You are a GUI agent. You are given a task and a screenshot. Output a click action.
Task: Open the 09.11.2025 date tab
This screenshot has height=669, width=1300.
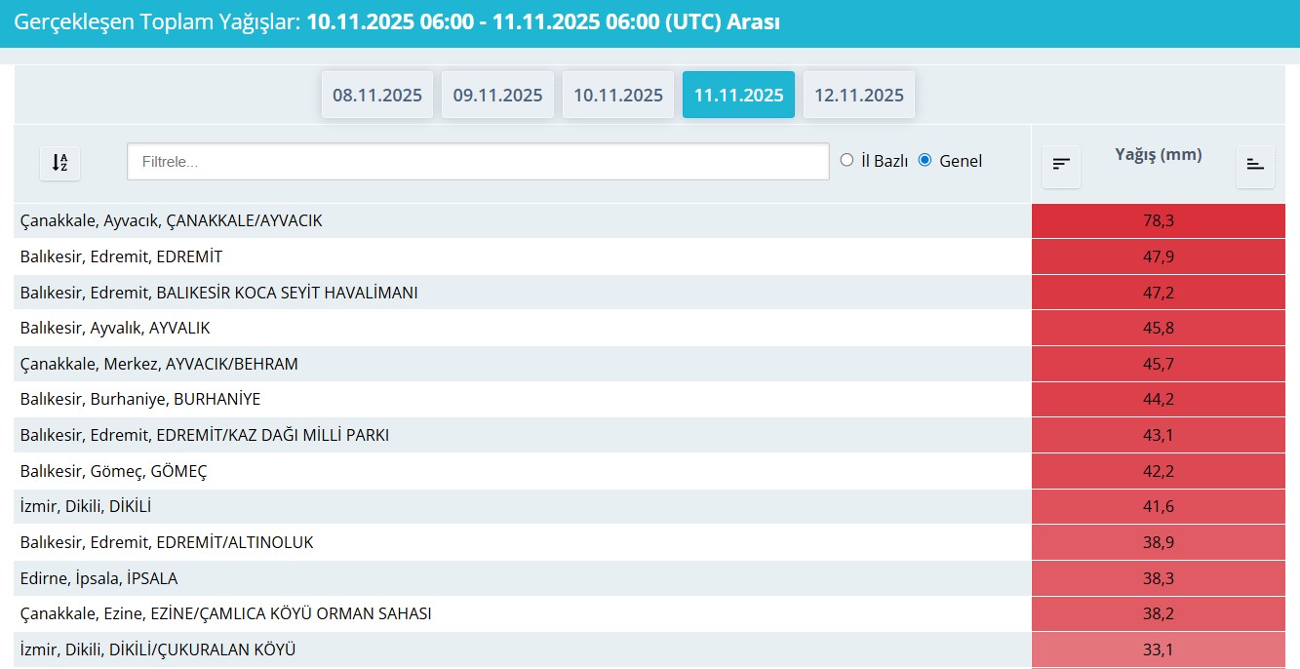click(x=497, y=95)
